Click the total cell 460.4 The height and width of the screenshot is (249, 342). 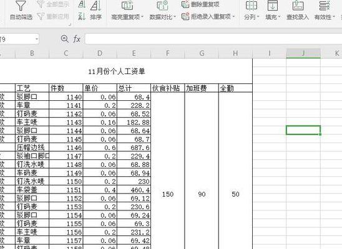(x=134, y=190)
